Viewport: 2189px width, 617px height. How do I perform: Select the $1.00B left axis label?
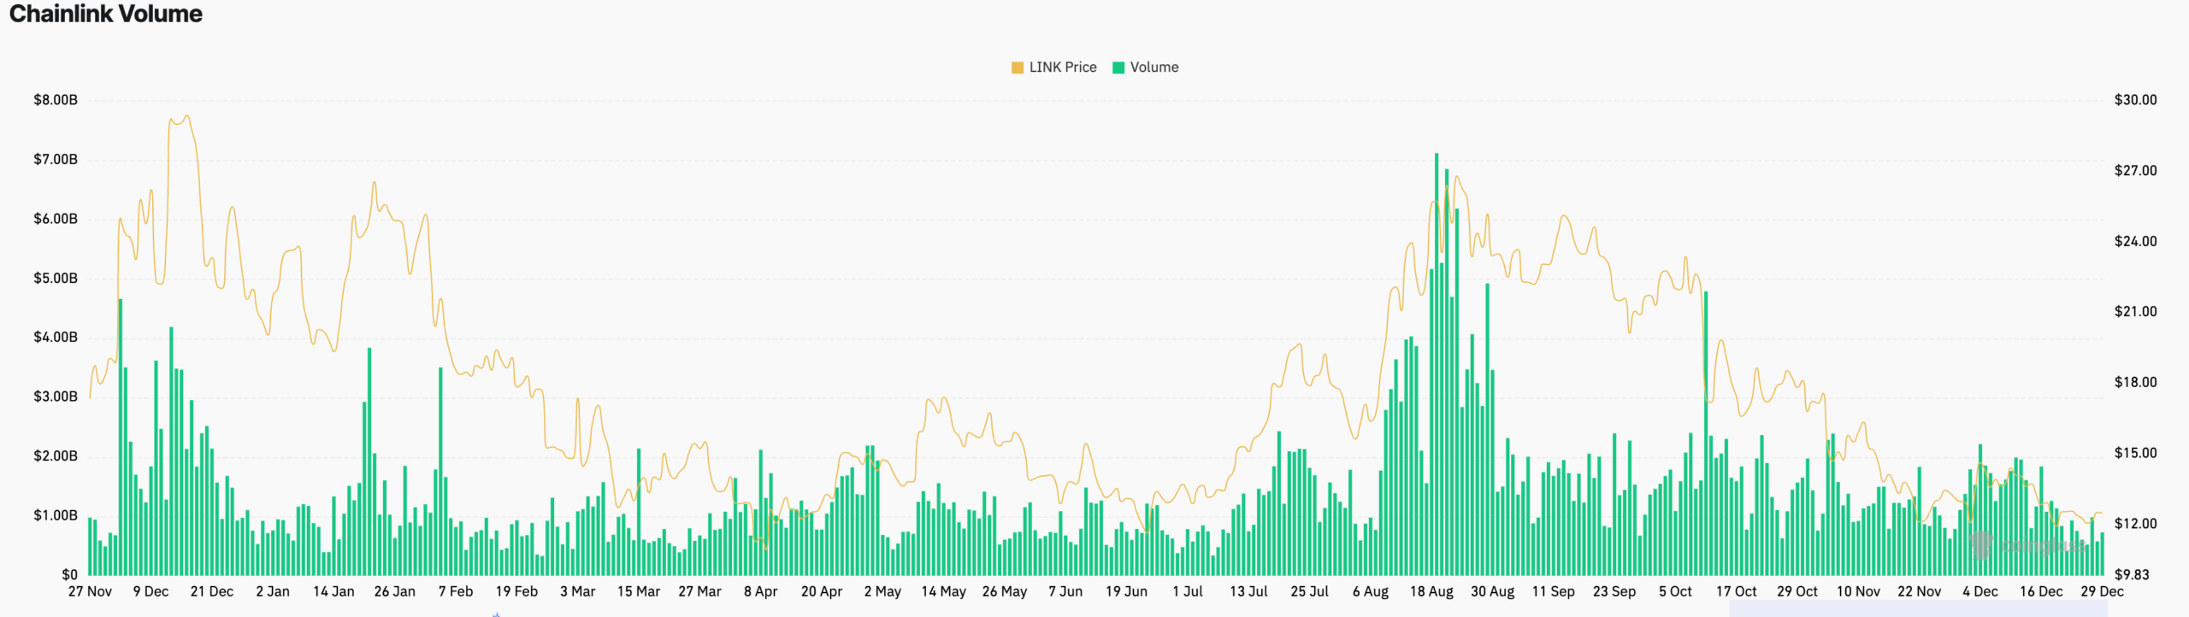[x=56, y=515]
